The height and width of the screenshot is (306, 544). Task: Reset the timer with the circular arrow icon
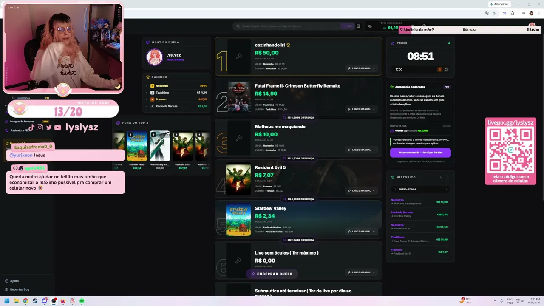point(446,69)
